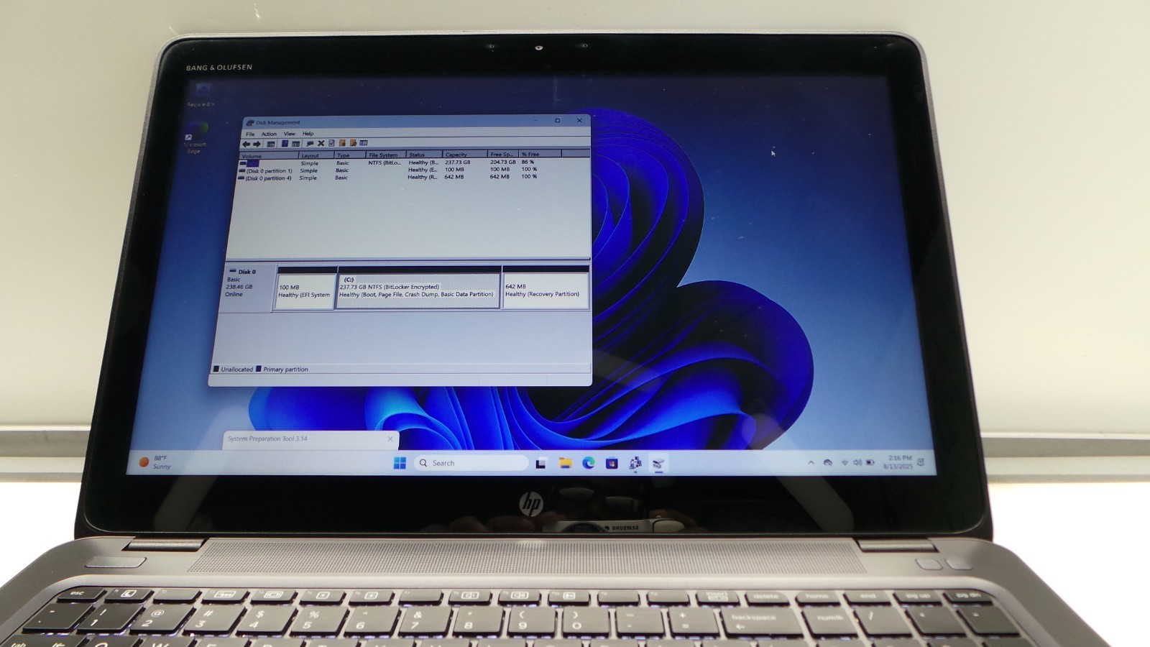1150x647 pixels.
Task: Click the Disk Management taskbar icon
Action: 658,464
